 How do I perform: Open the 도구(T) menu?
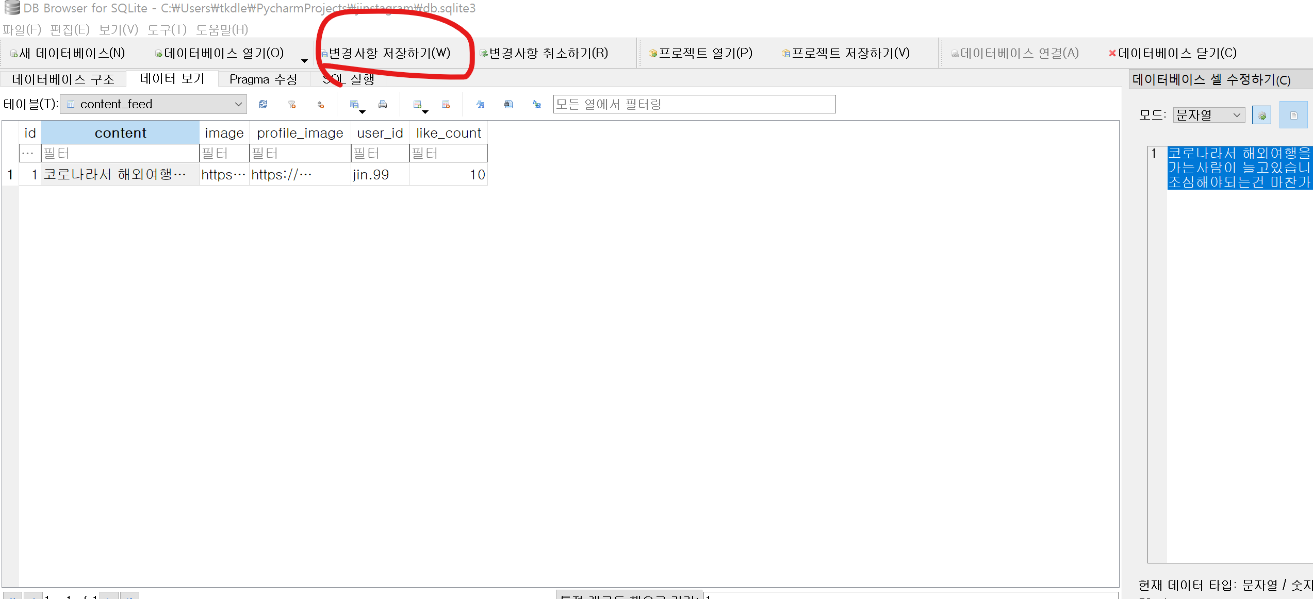point(167,30)
